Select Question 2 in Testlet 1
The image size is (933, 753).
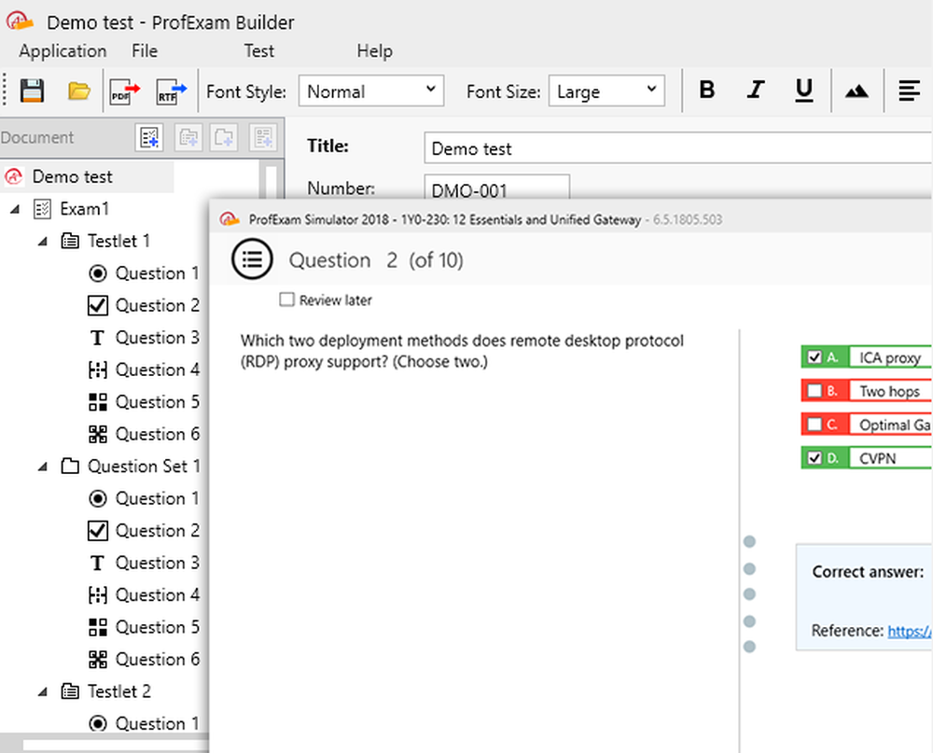157,305
